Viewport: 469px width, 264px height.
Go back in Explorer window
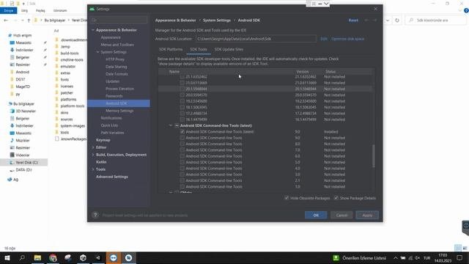coord(7,21)
